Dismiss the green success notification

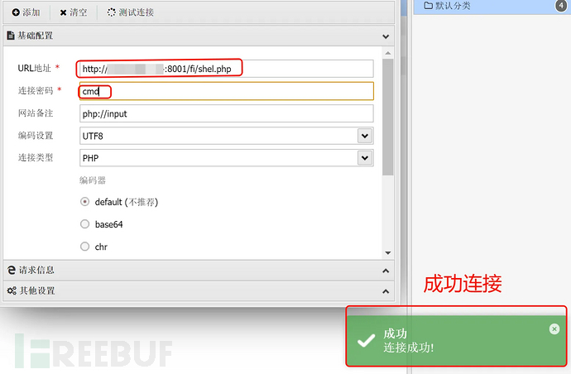point(554,329)
